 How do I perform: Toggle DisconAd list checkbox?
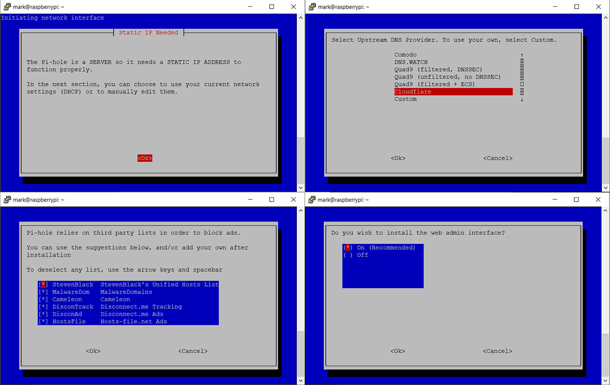coord(43,314)
